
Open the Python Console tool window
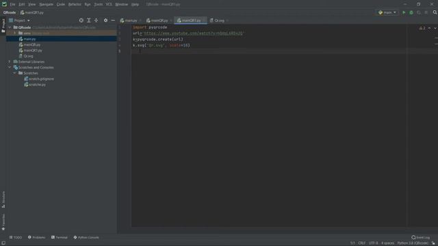(x=86, y=237)
